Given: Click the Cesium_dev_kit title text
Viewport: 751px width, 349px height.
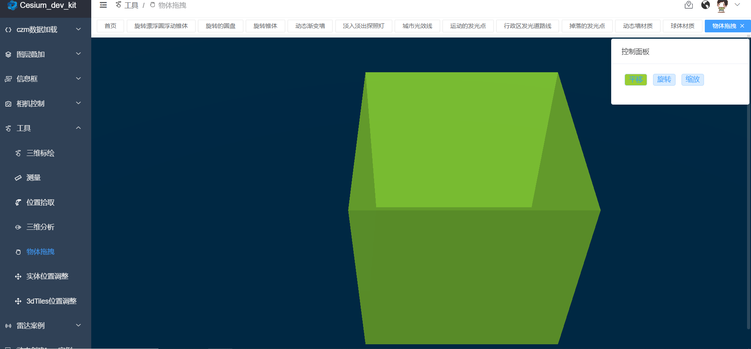Looking at the screenshot, I should pos(48,6).
